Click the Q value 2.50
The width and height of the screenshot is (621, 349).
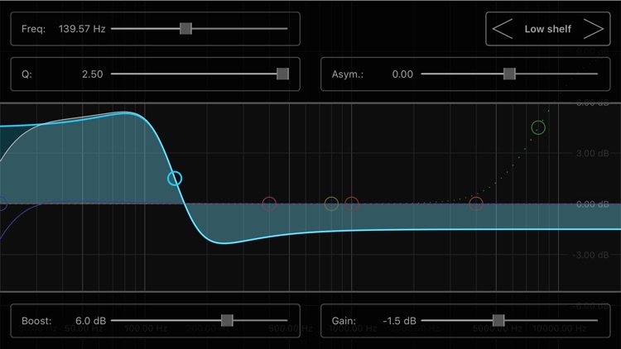[x=92, y=74]
